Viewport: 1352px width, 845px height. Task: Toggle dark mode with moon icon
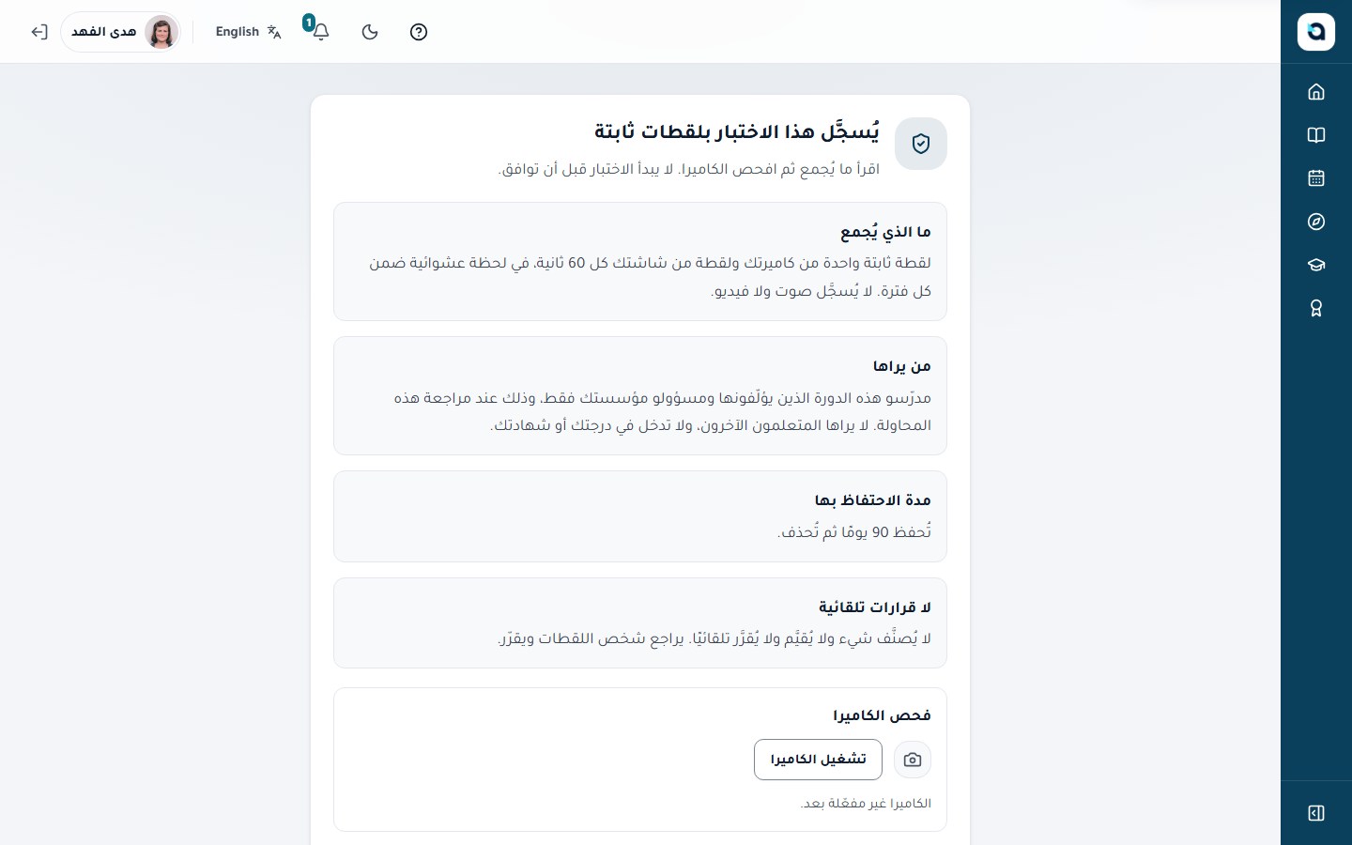tap(370, 32)
